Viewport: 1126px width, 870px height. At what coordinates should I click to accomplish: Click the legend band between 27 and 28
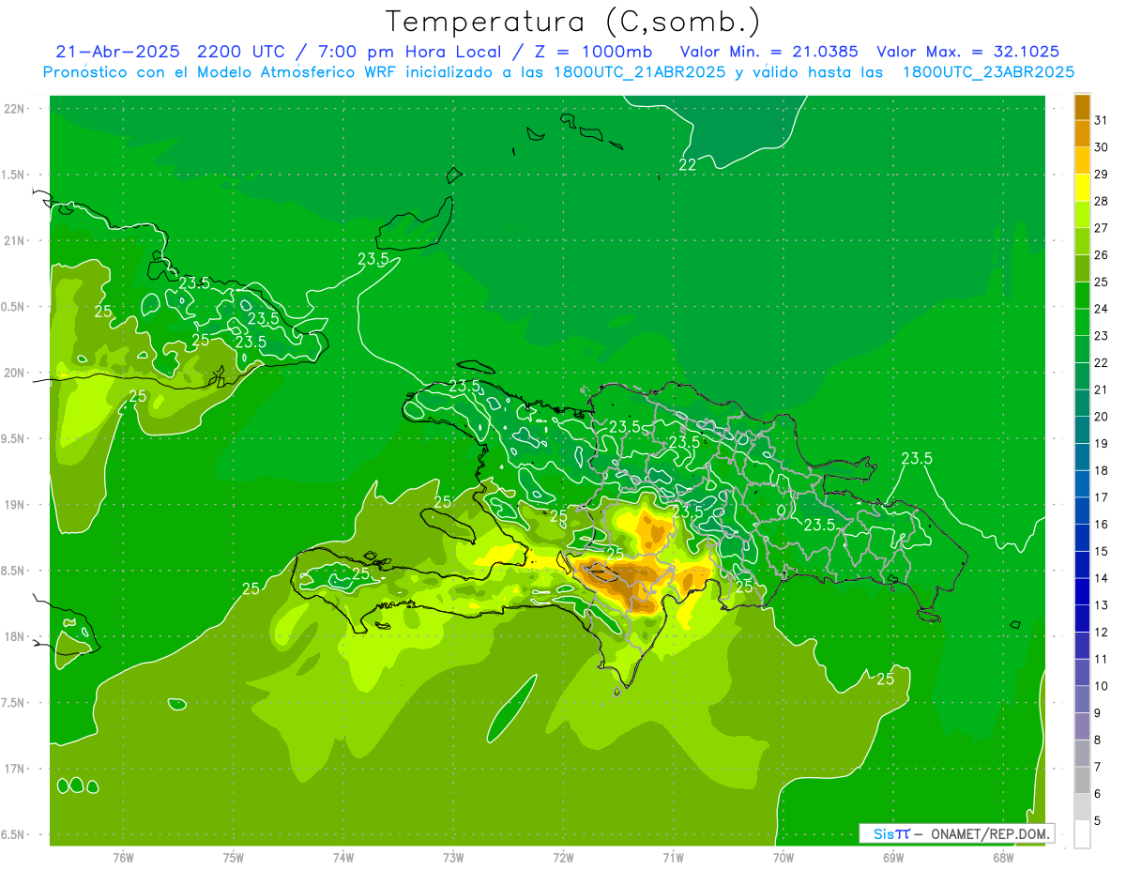pyautogui.click(x=1082, y=214)
